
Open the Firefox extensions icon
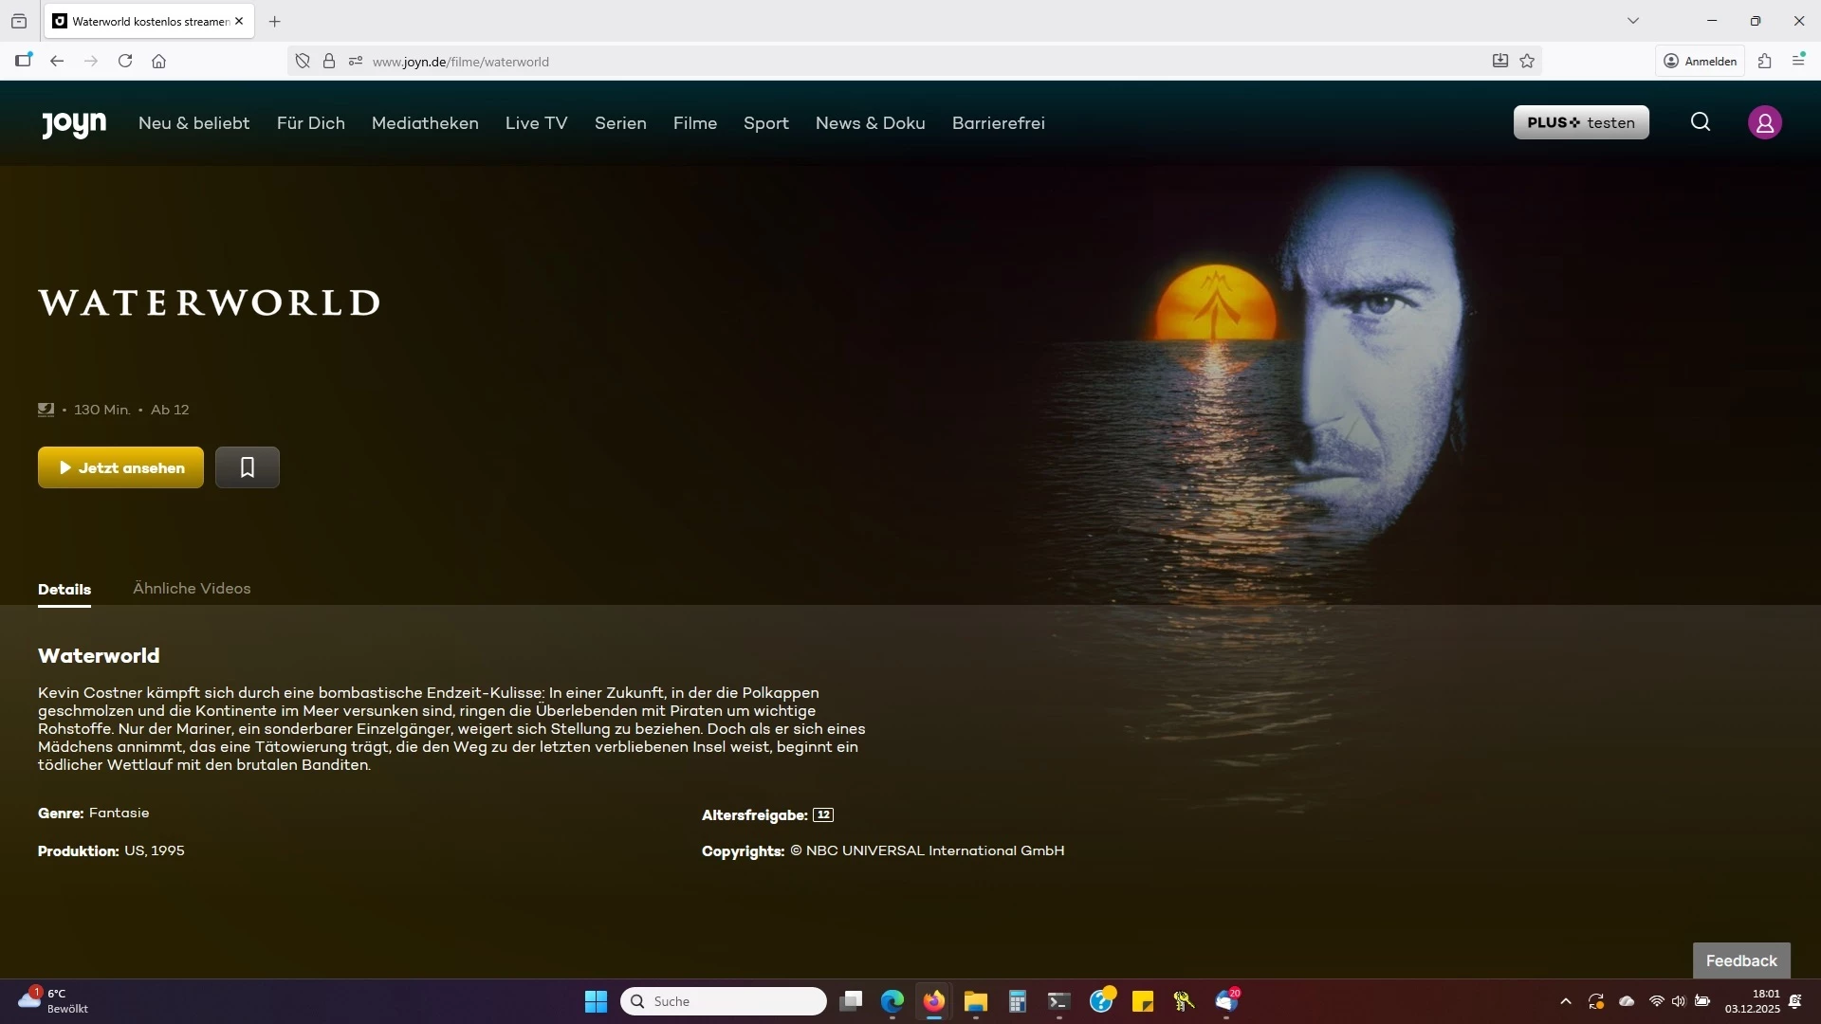tap(1764, 62)
